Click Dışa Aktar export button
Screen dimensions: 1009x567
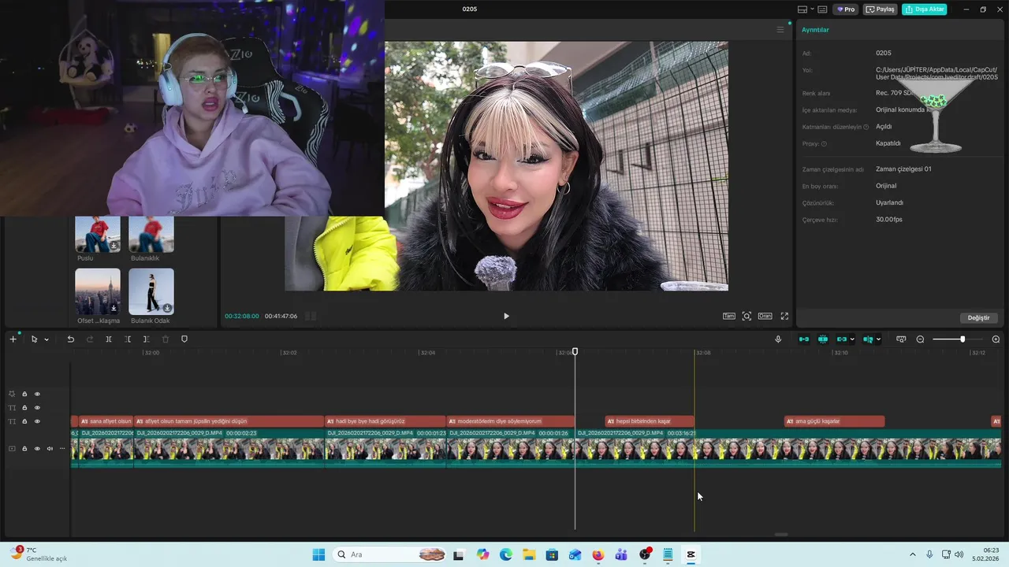924,9
